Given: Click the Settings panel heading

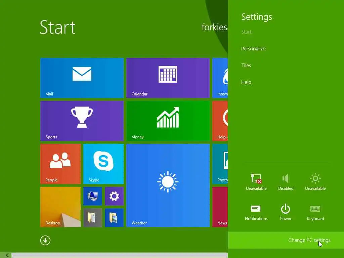Looking at the screenshot, I should click(256, 17).
